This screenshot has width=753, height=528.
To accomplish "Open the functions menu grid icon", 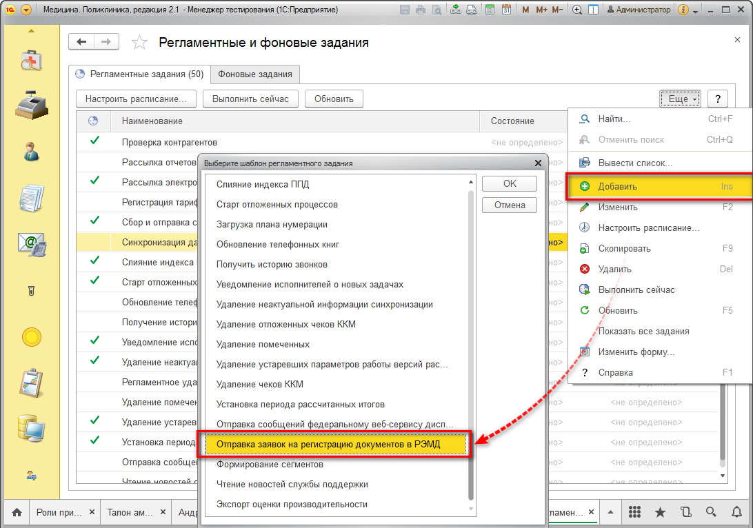I will (635, 512).
